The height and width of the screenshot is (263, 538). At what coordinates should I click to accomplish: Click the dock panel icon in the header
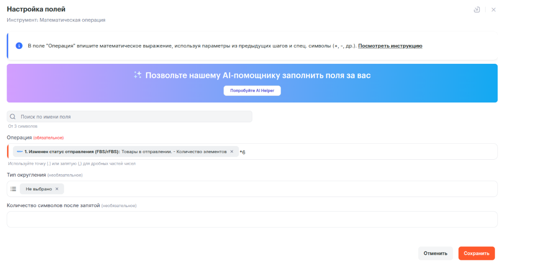[x=477, y=10]
